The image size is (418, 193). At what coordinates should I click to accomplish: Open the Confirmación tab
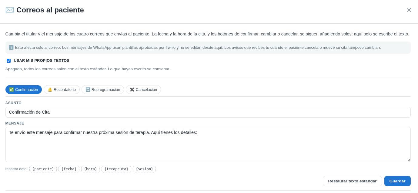point(24,89)
